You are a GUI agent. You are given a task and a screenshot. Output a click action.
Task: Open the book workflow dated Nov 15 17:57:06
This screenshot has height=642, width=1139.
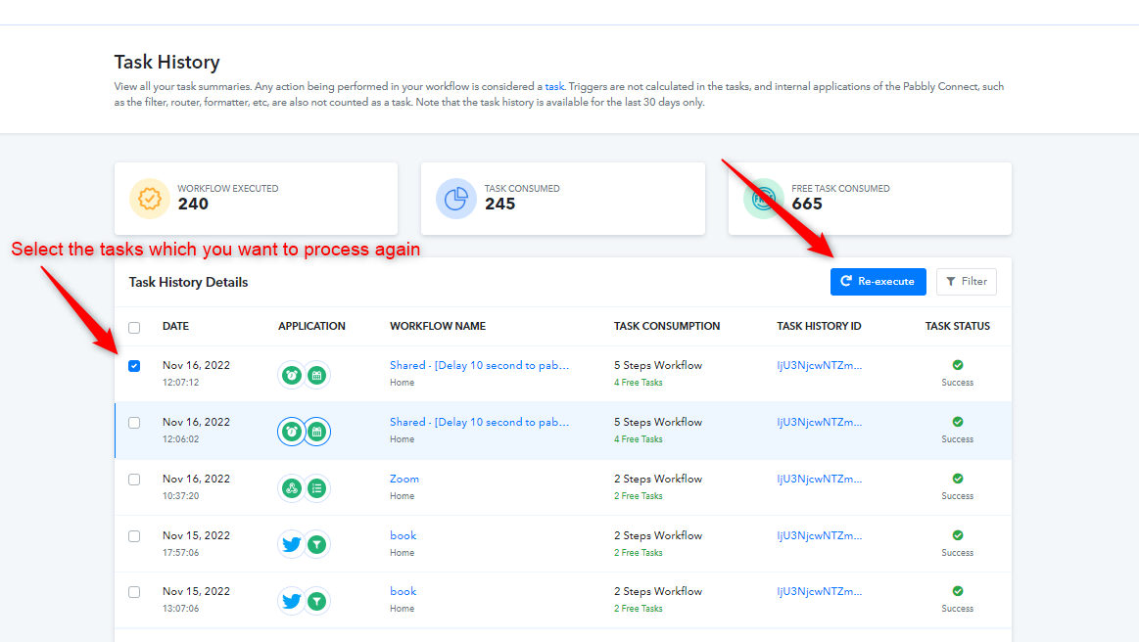403,535
